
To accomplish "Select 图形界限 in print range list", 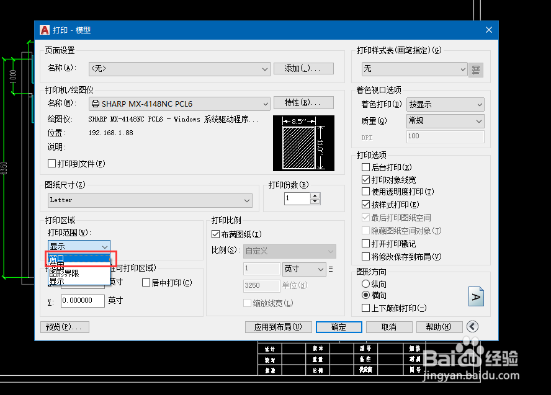I will pos(79,273).
